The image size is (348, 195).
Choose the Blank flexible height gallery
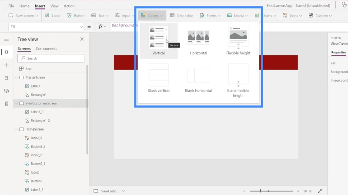coord(238,81)
